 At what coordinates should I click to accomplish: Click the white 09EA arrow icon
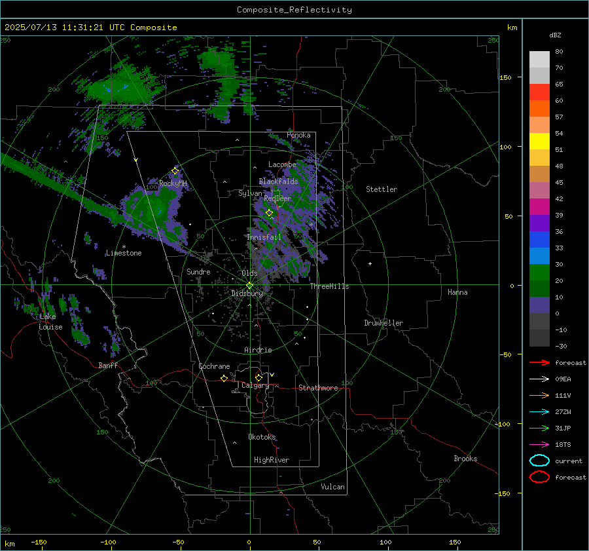[539, 379]
